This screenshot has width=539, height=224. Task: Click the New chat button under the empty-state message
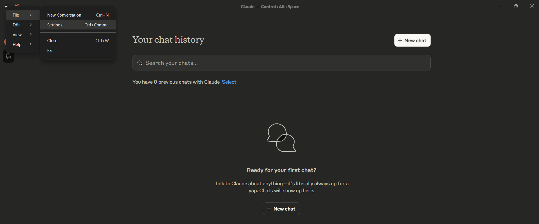[281, 209]
